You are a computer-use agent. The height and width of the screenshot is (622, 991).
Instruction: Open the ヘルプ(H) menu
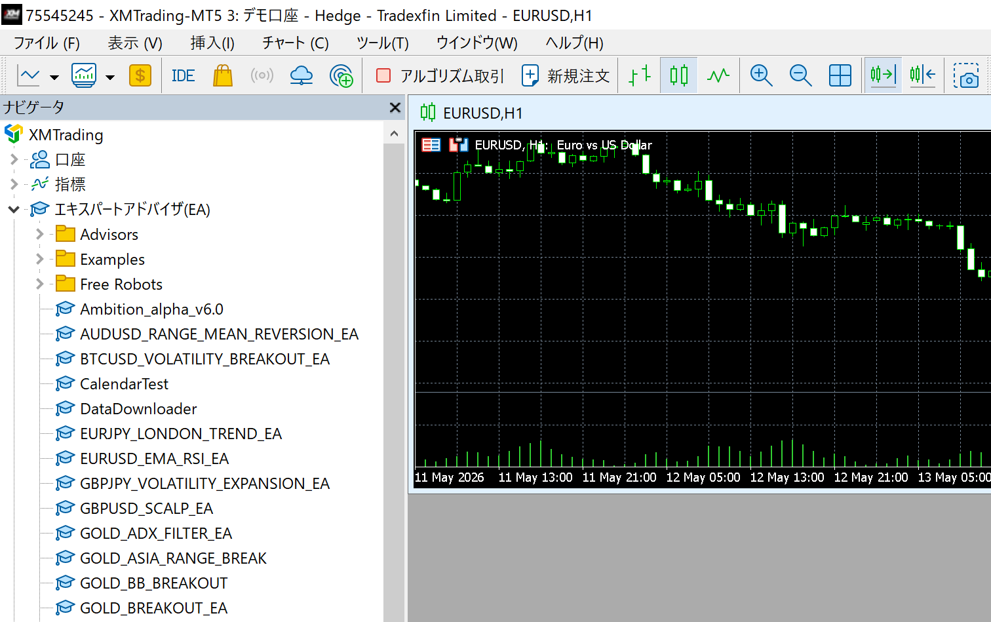pyautogui.click(x=575, y=43)
